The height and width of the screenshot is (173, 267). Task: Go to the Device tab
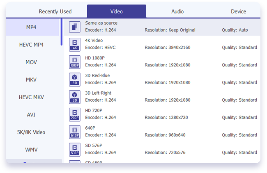pyautogui.click(x=238, y=11)
